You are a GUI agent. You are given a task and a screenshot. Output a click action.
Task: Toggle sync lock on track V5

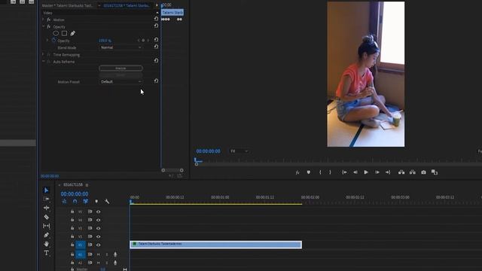point(90,212)
